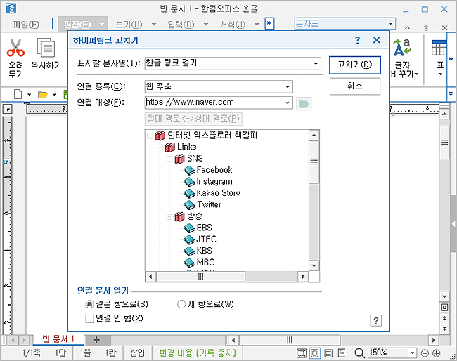Collapse the SNS tree node
This screenshot has width=457, height=361.
(x=169, y=159)
